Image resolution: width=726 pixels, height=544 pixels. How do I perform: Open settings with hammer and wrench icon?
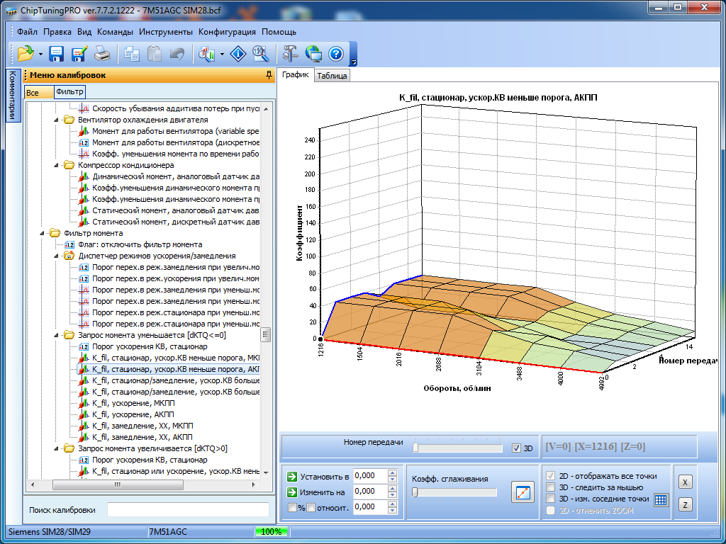coord(289,53)
